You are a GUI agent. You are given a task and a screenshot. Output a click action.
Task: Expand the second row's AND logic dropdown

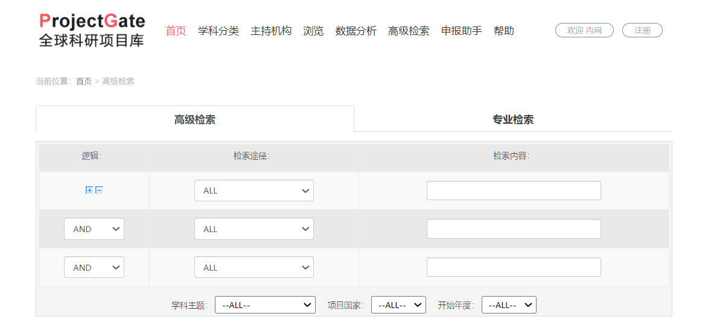[94, 229]
